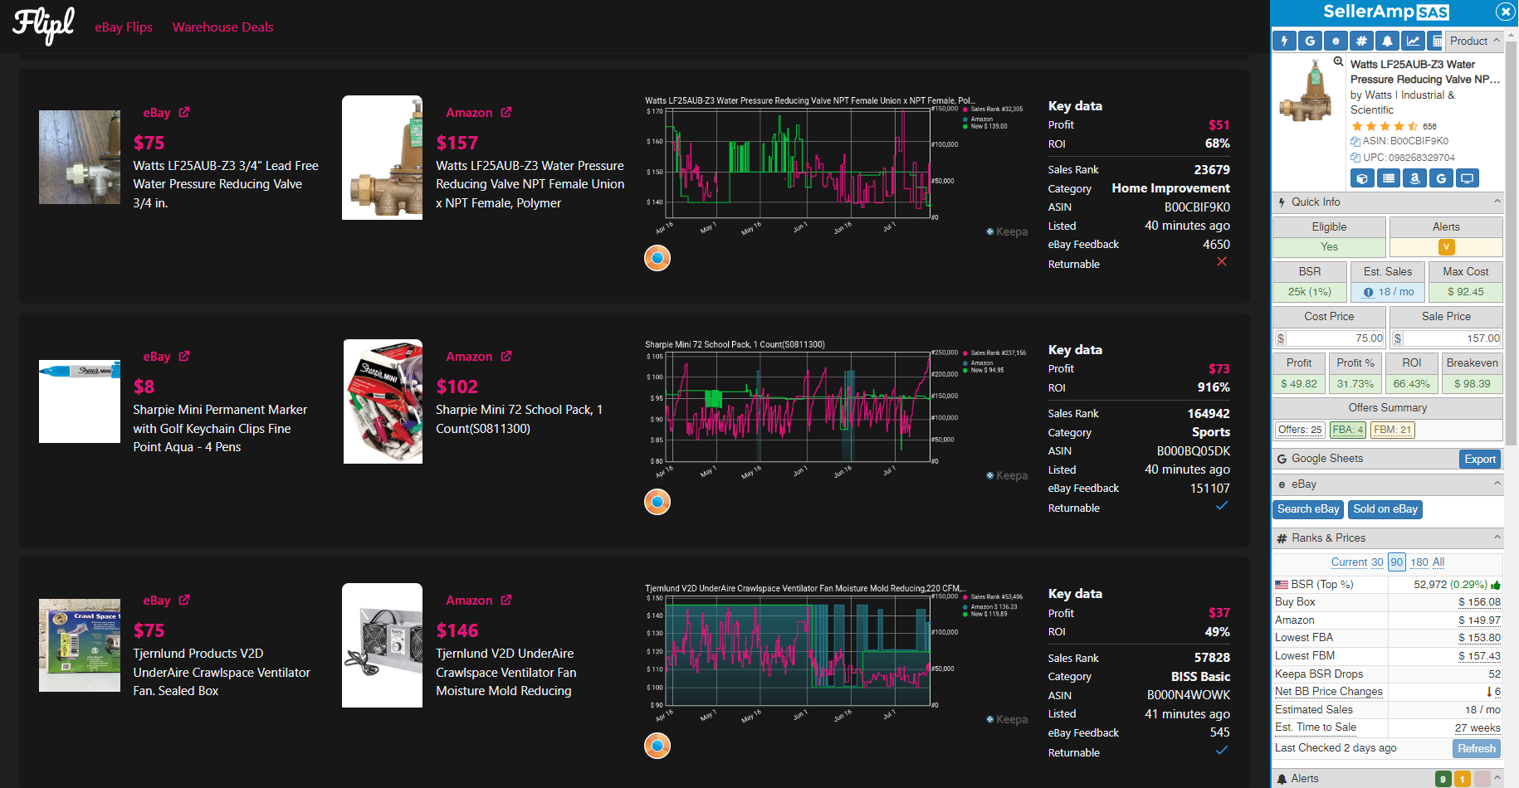Screen dimensions: 1519x788
Task: Click orange circle icon under Tjernlund chart
Action: pyautogui.click(x=657, y=746)
